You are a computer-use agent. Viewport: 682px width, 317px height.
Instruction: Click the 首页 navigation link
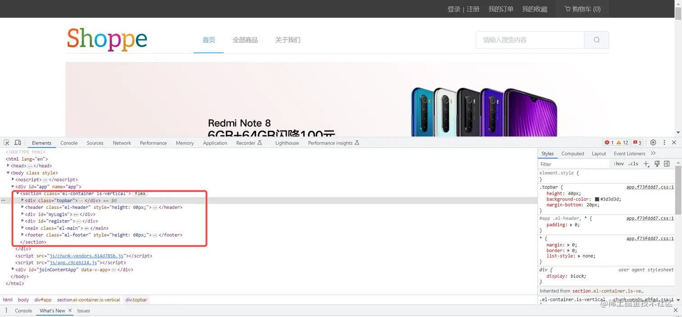point(209,40)
